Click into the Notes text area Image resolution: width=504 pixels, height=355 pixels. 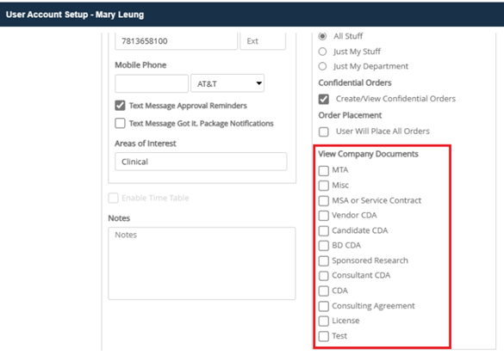(x=202, y=264)
